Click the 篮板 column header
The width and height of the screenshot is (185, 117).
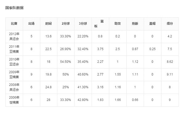(x=99, y=24)
